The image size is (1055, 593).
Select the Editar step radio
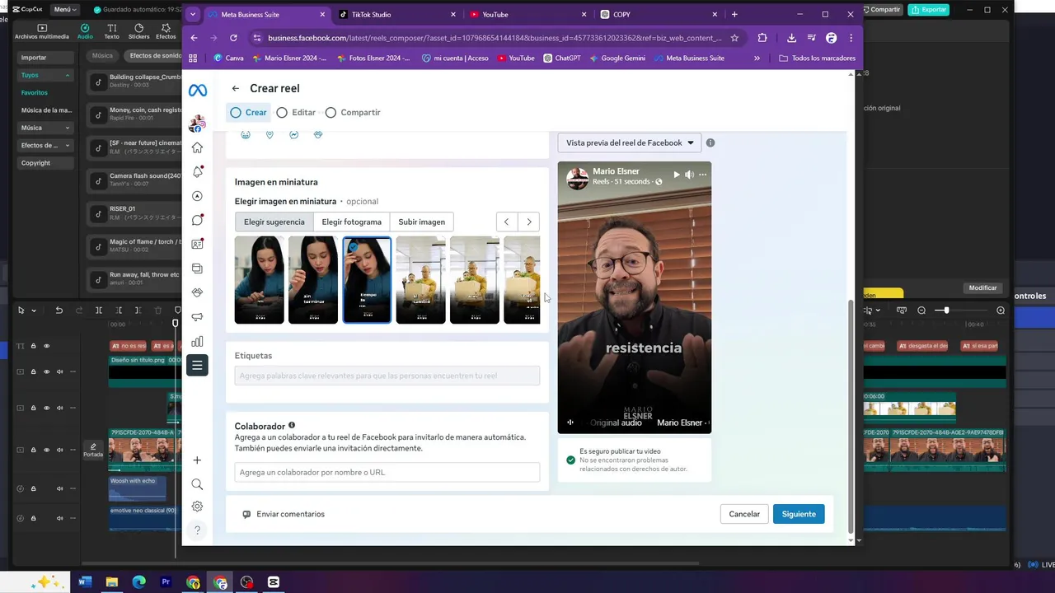282,112
